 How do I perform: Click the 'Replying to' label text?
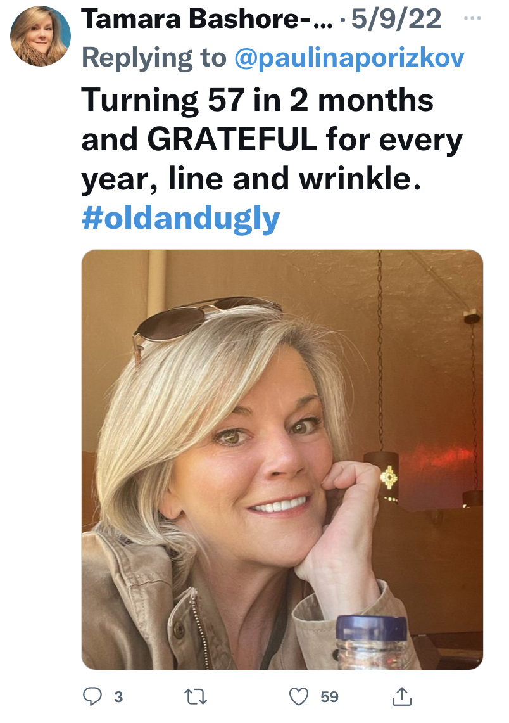[154, 58]
